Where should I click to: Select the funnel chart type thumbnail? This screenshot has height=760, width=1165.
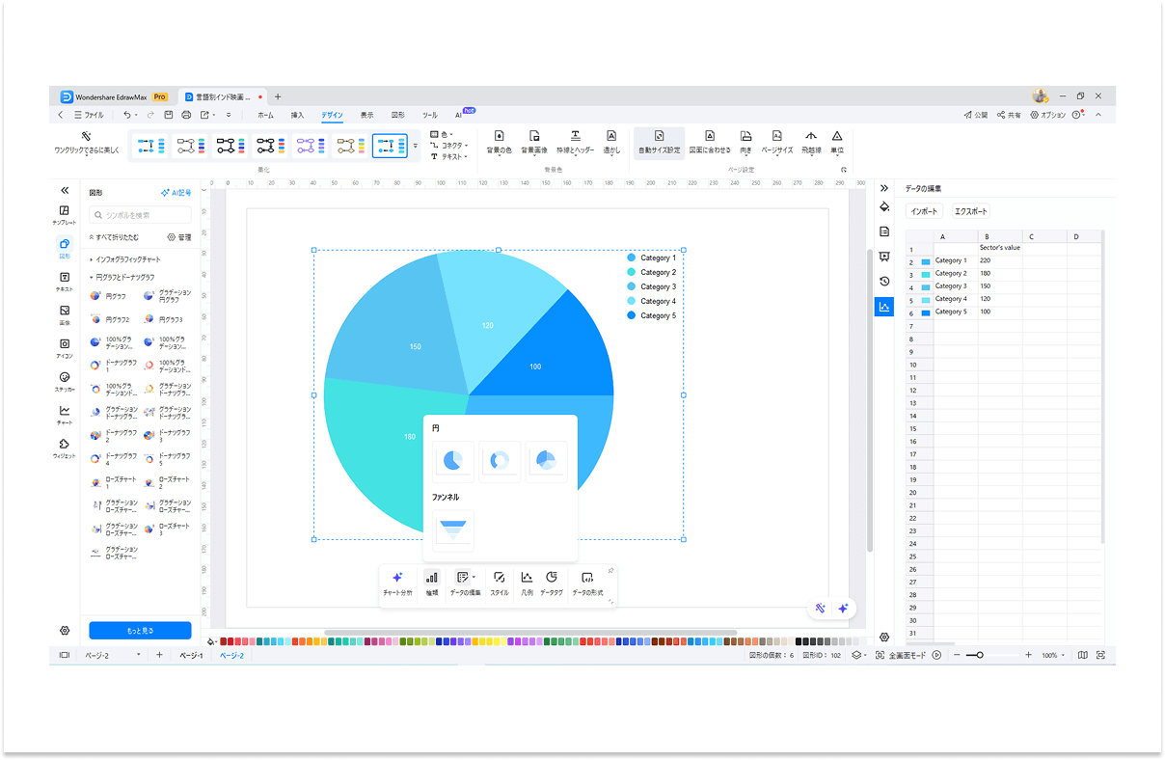453,528
